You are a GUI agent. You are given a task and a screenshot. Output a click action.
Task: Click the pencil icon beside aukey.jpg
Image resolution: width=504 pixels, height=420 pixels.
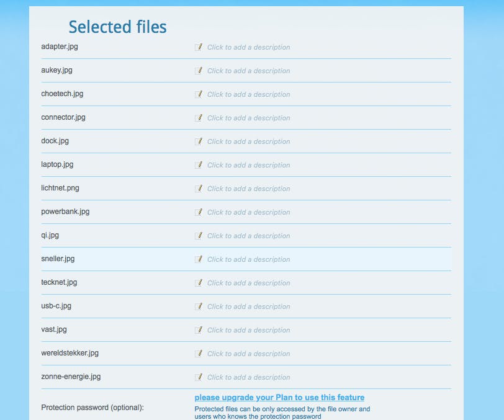199,70
